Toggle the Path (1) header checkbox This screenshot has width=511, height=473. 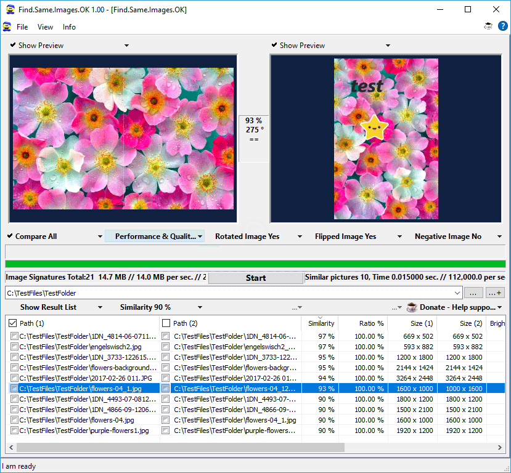13,323
